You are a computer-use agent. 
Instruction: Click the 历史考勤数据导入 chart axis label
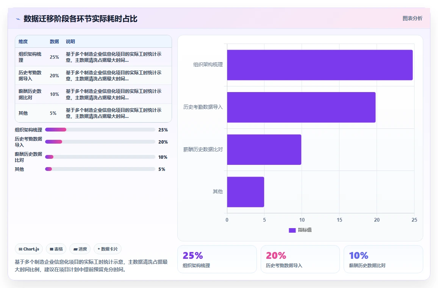(203, 107)
